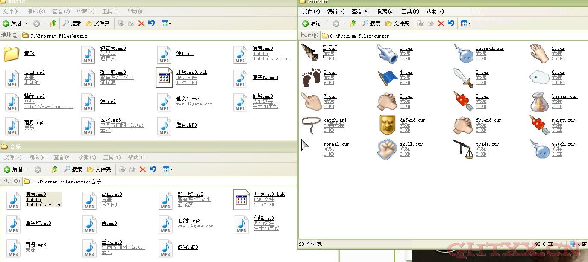Image resolution: width=588 pixels, height=262 pixels.
Task: Open the 工具(T) menu in cursor window
Action: click(410, 12)
